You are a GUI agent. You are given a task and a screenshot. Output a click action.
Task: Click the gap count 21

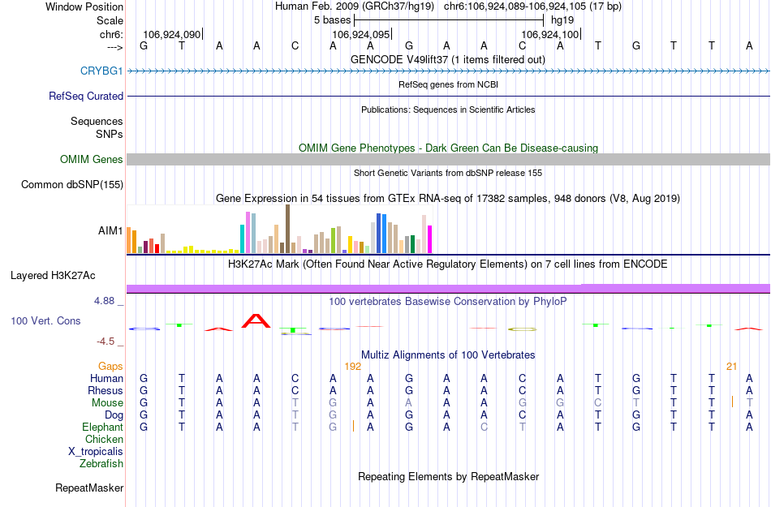[732, 366]
